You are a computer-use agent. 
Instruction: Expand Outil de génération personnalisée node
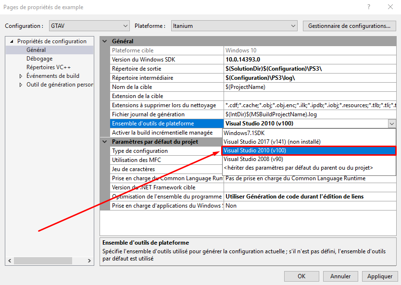[21, 85]
